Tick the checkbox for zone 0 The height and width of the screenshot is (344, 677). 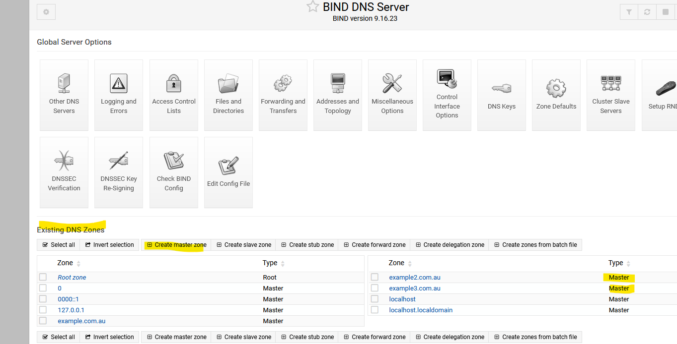pyautogui.click(x=43, y=288)
